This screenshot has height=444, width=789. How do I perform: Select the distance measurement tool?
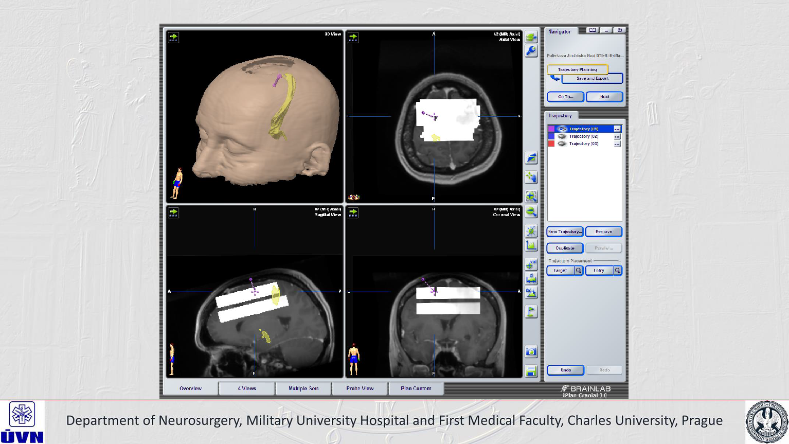531,279
